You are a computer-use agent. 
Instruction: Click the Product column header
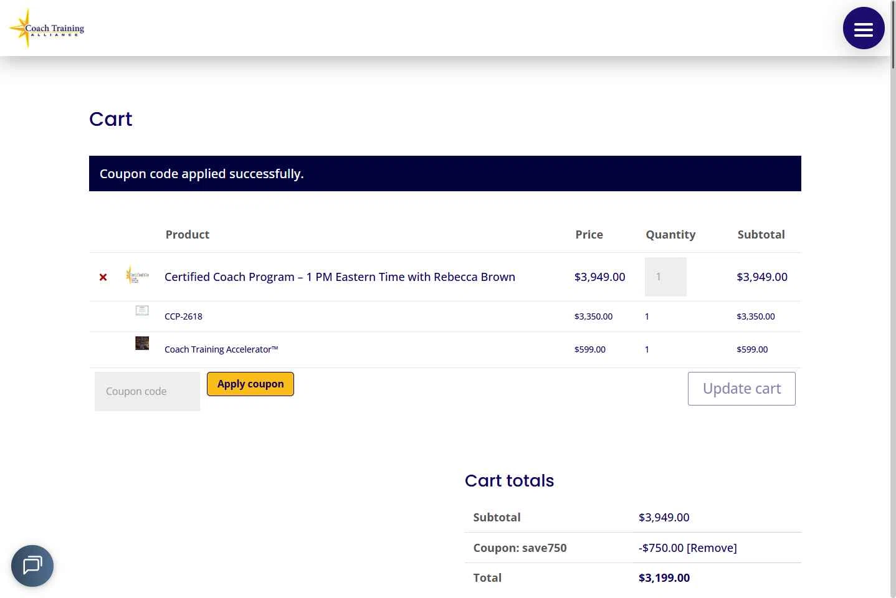coord(188,235)
